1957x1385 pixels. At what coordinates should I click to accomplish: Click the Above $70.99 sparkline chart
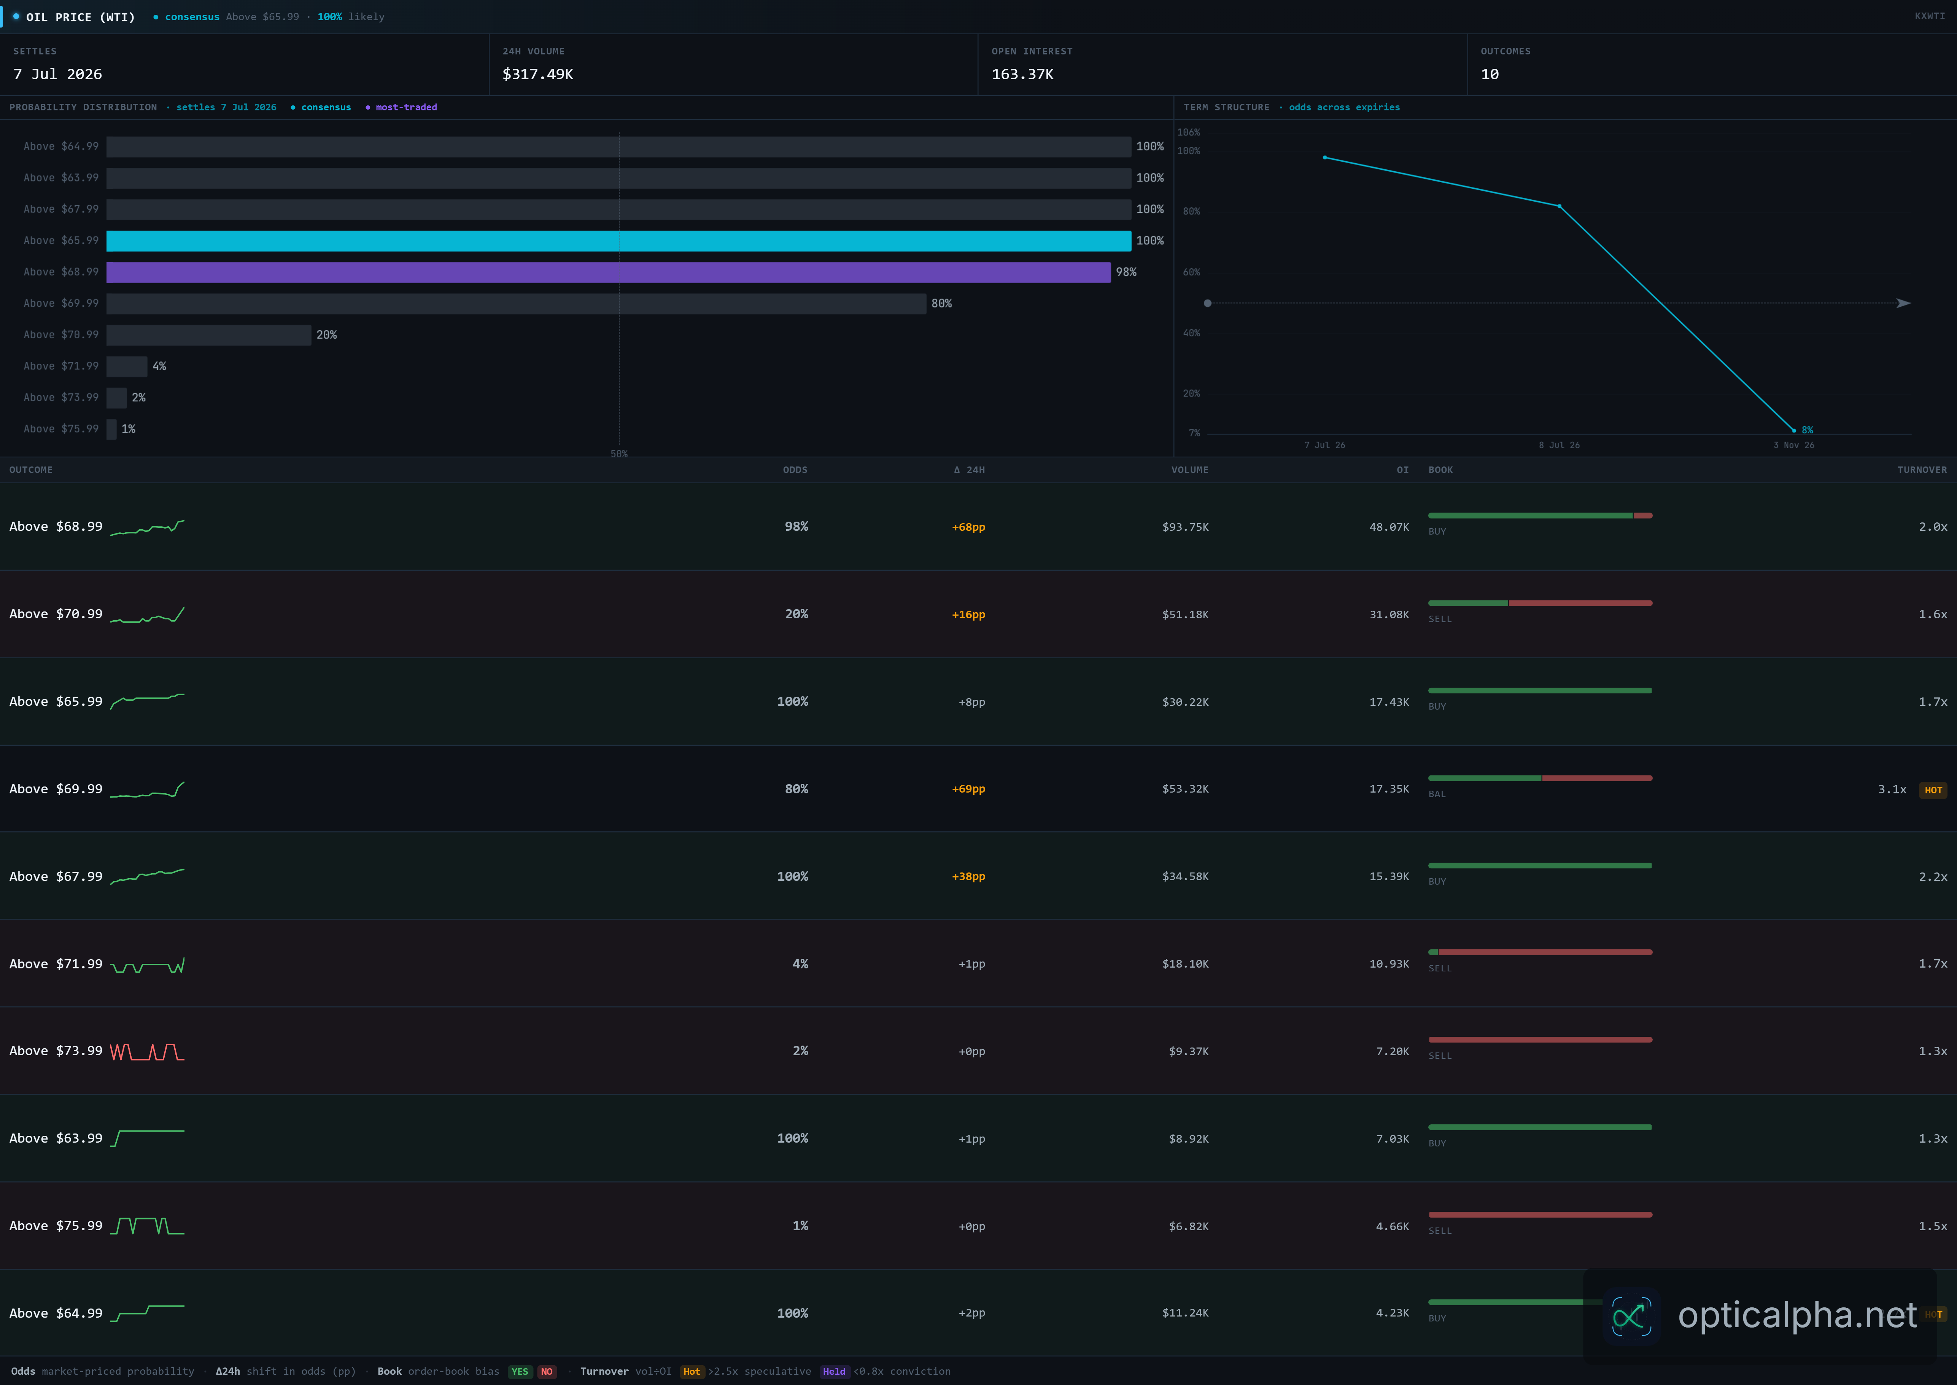(x=148, y=614)
